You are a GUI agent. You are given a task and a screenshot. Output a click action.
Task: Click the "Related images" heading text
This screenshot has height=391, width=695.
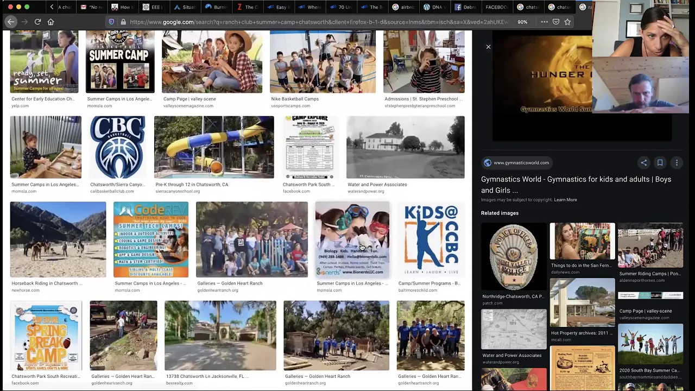coord(500,213)
